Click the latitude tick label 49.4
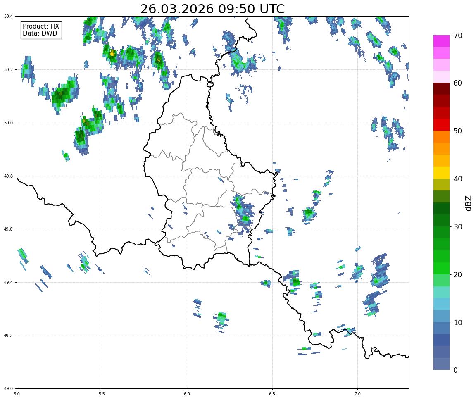 coord(8,282)
